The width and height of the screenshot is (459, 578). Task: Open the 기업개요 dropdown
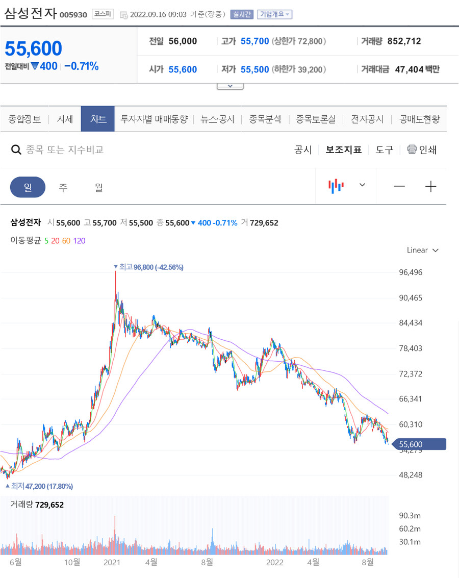(x=274, y=14)
